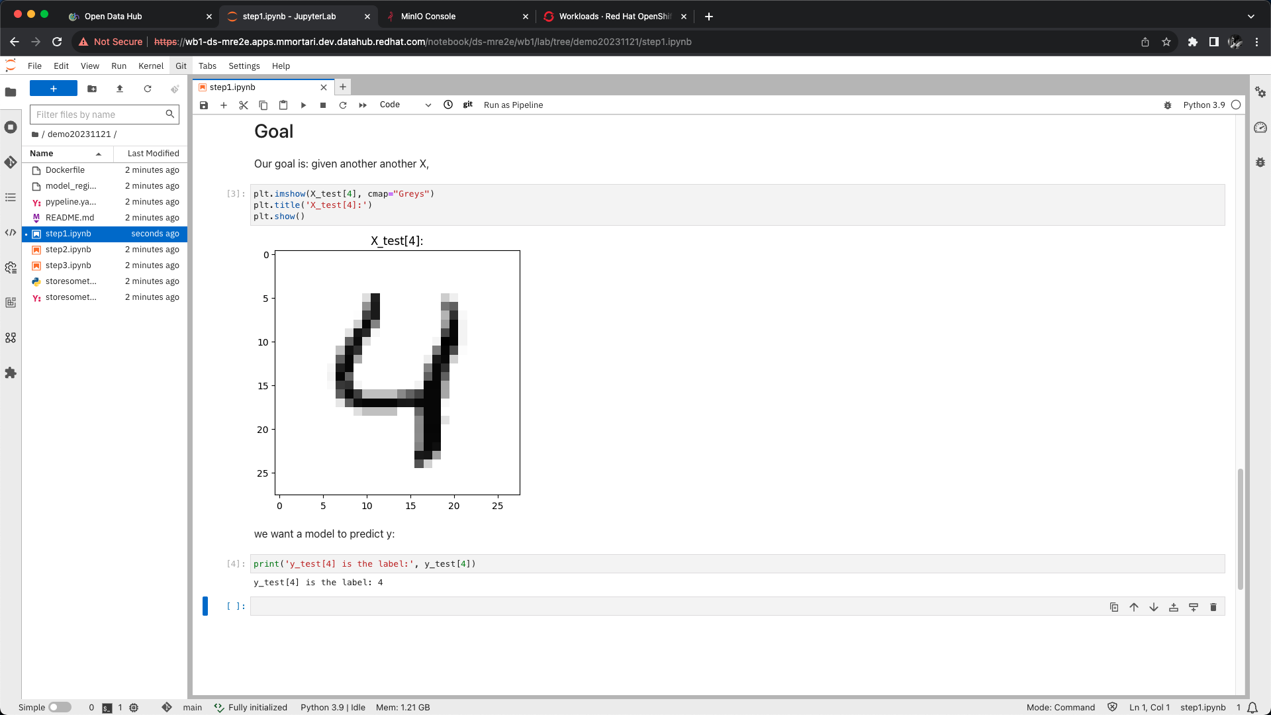
Task: Toggle Simple interface mode switch
Action: [60, 707]
